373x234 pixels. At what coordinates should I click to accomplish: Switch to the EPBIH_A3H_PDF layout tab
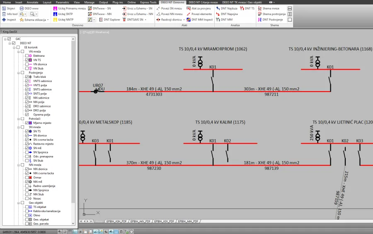117,222
